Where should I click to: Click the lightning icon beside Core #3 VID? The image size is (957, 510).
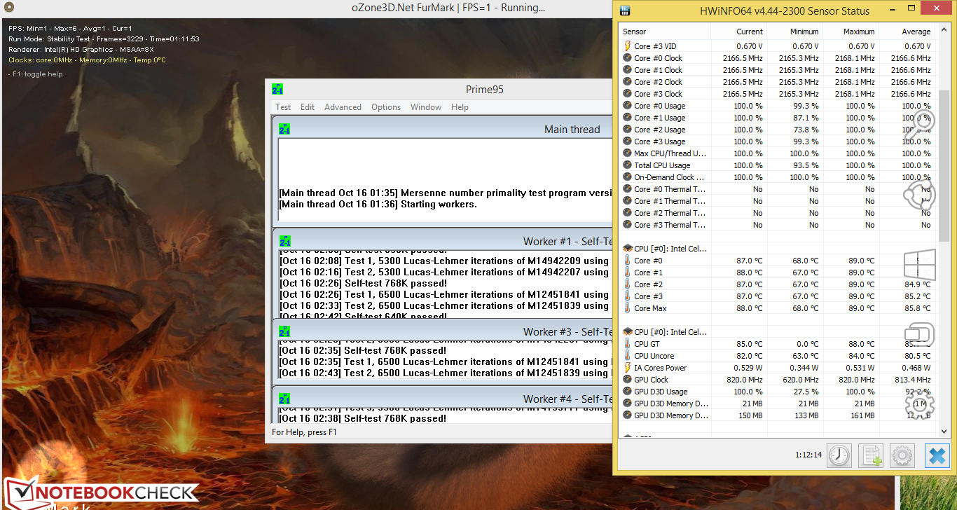point(627,46)
